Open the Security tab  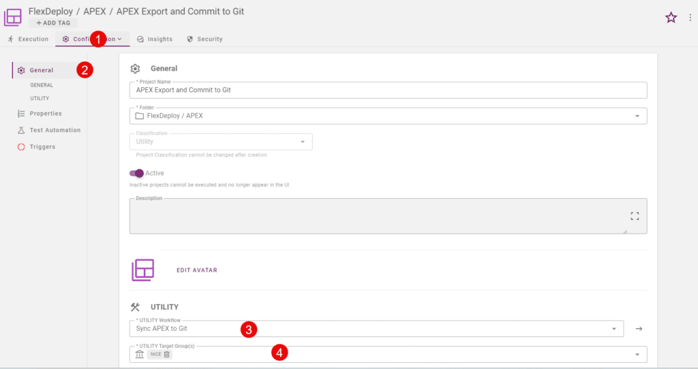click(204, 39)
